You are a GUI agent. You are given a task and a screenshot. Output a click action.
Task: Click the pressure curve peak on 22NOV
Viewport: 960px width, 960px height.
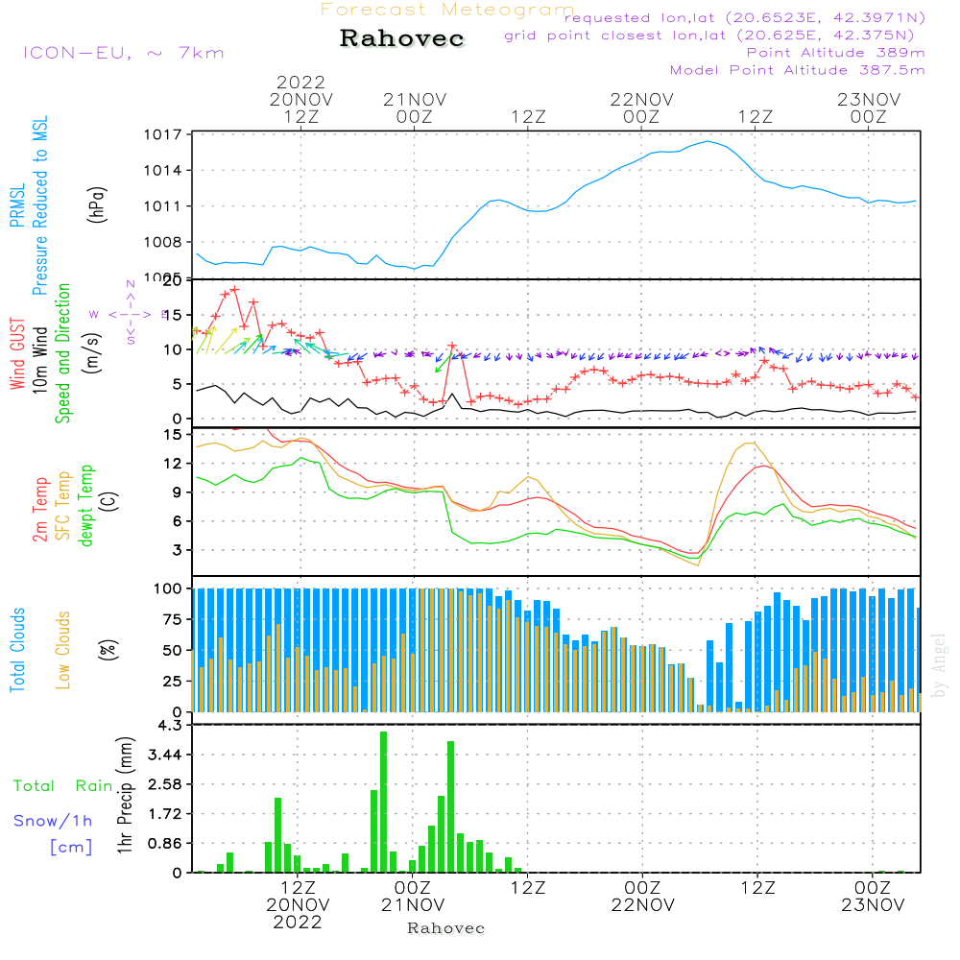708,141
